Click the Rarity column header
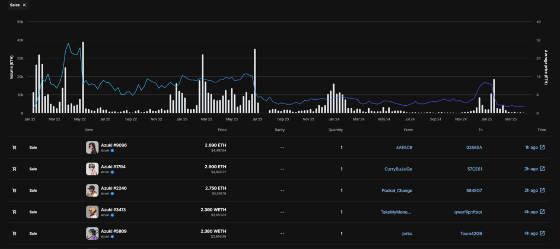The width and height of the screenshot is (560, 249). pyautogui.click(x=280, y=130)
